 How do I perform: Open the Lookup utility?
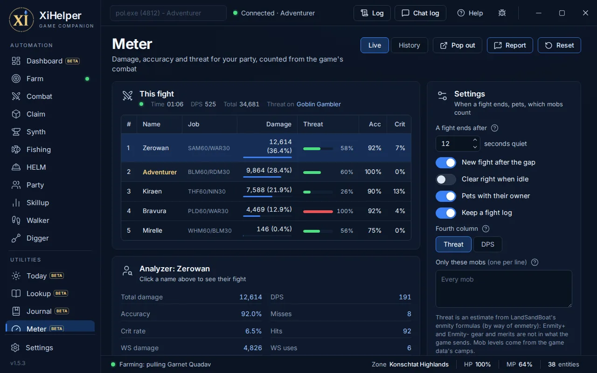(x=50, y=294)
